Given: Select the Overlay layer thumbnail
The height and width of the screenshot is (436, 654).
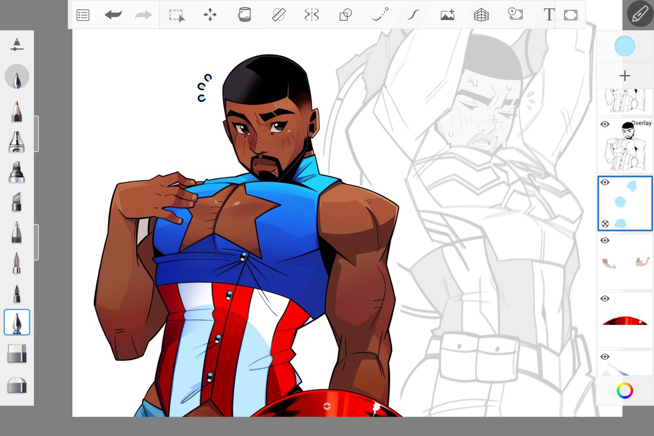Looking at the screenshot, I should (625, 146).
